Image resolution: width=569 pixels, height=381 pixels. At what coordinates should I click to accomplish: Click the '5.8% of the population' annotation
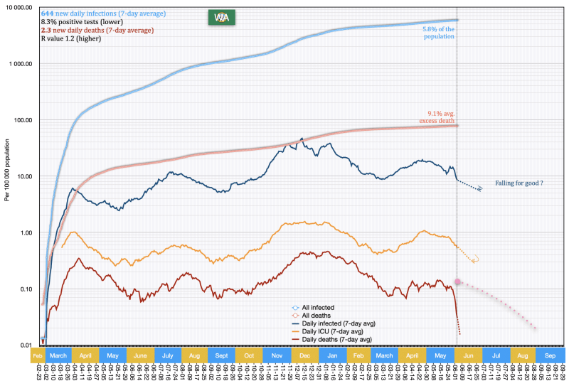(437, 31)
